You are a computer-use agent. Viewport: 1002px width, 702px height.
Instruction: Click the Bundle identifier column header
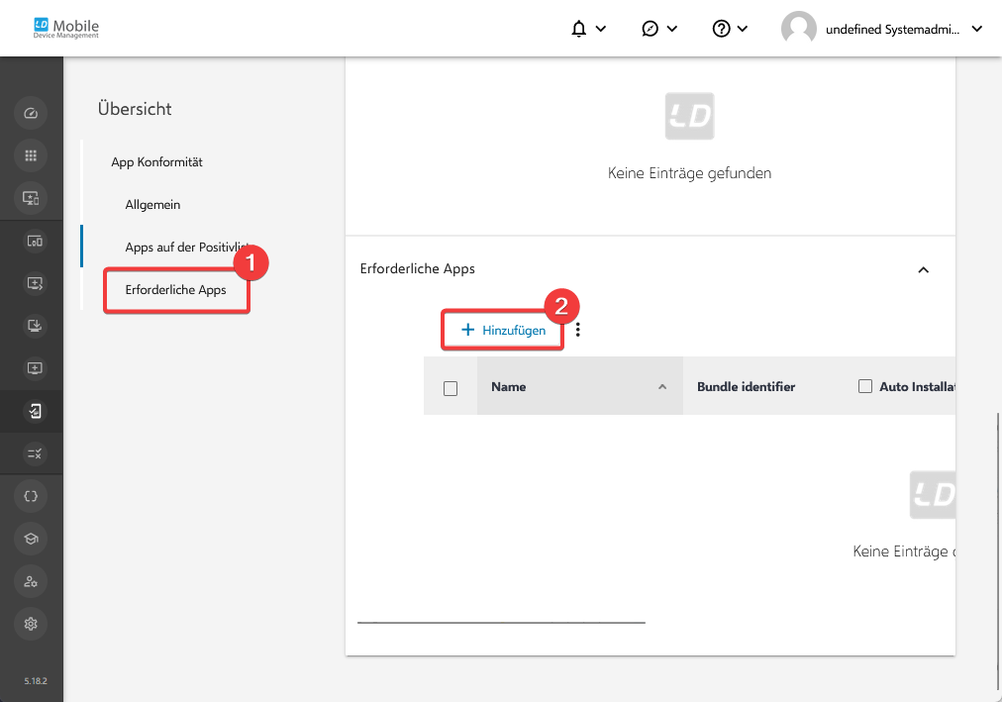[x=746, y=386]
